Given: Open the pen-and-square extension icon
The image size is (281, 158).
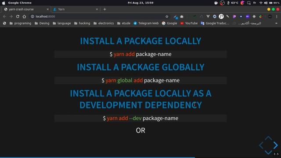Looking at the screenshot, I should pyautogui.click(x=176, y=17).
